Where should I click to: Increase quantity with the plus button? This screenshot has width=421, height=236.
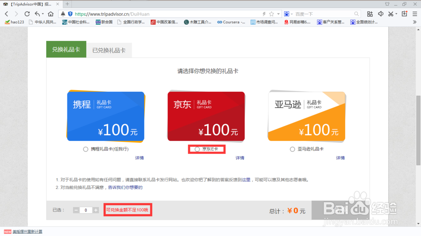coord(96,210)
